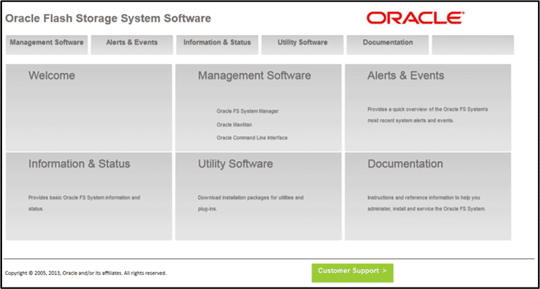Image resolution: width=540 pixels, height=289 pixels.
Task: Click the Oracle copyright notice text
Action: [86, 273]
